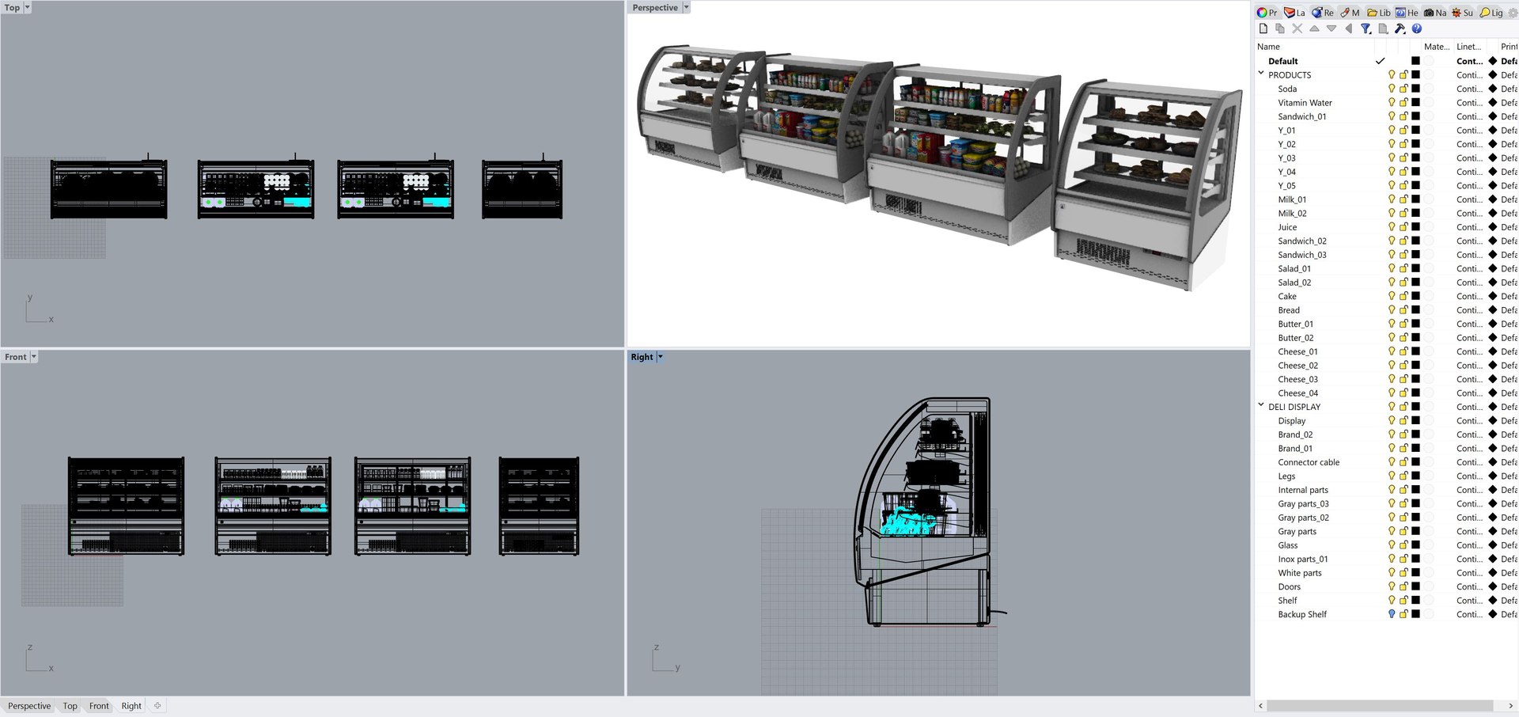The image size is (1519, 717).
Task: Click the blue Help question icon
Action: click(x=1417, y=28)
